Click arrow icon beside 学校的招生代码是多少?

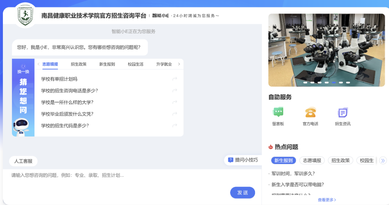(175, 126)
